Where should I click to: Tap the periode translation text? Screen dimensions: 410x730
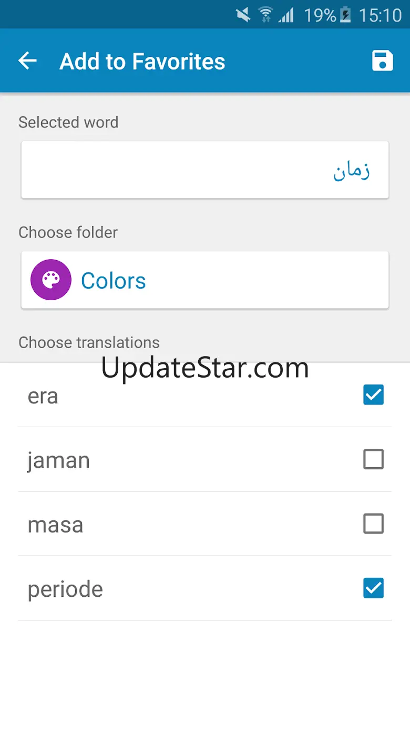pyautogui.click(x=65, y=589)
